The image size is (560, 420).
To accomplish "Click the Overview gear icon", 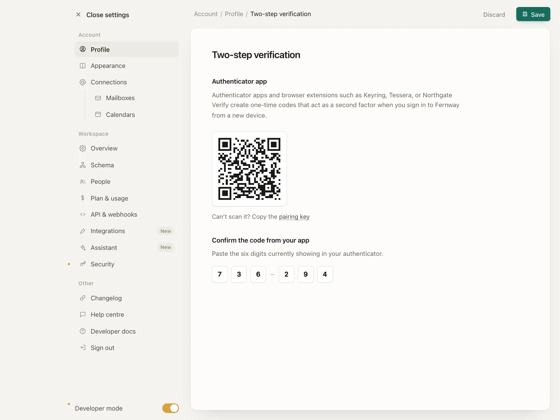I will [83, 148].
